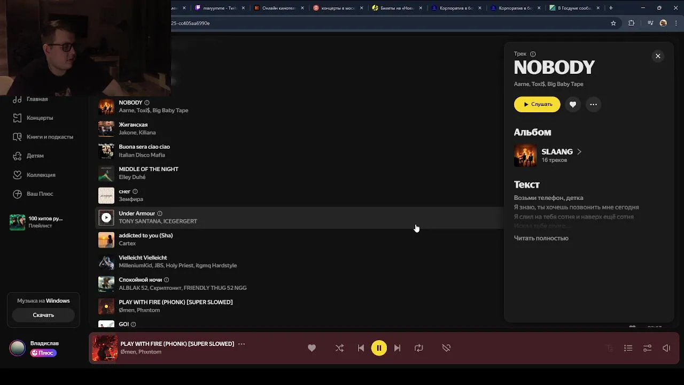
Task: Open Владислав profile avatar
Action: pyautogui.click(x=18, y=348)
